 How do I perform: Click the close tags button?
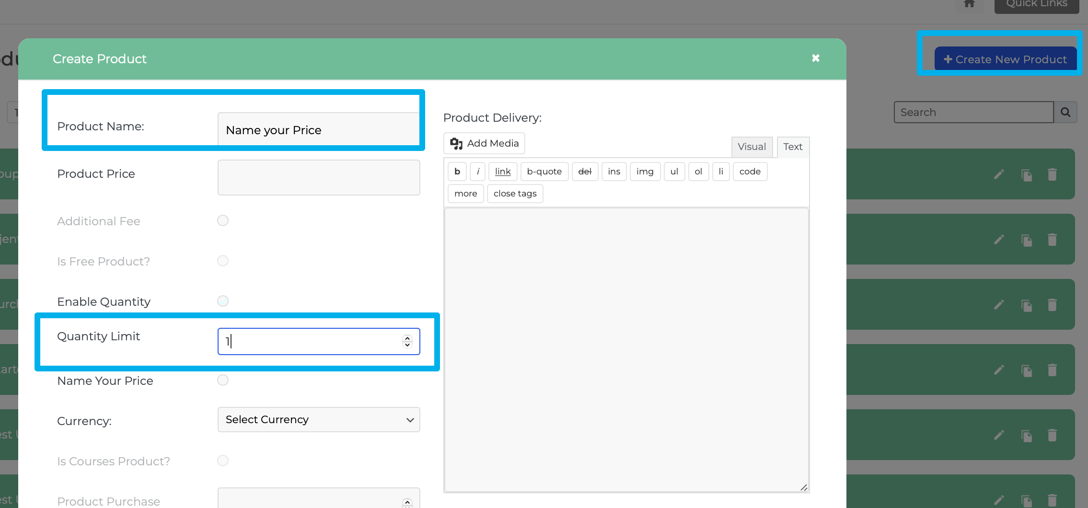coord(515,194)
